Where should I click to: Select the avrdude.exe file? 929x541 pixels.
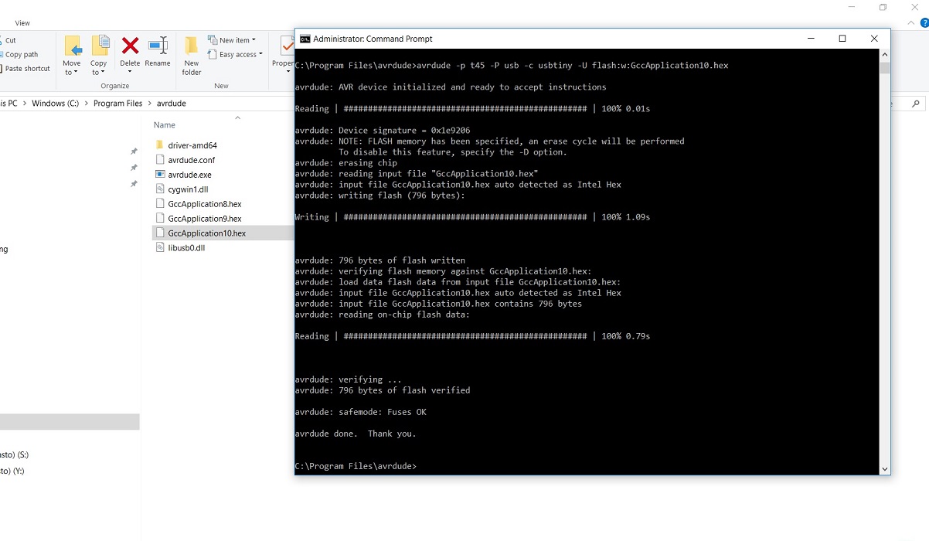click(189, 175)
